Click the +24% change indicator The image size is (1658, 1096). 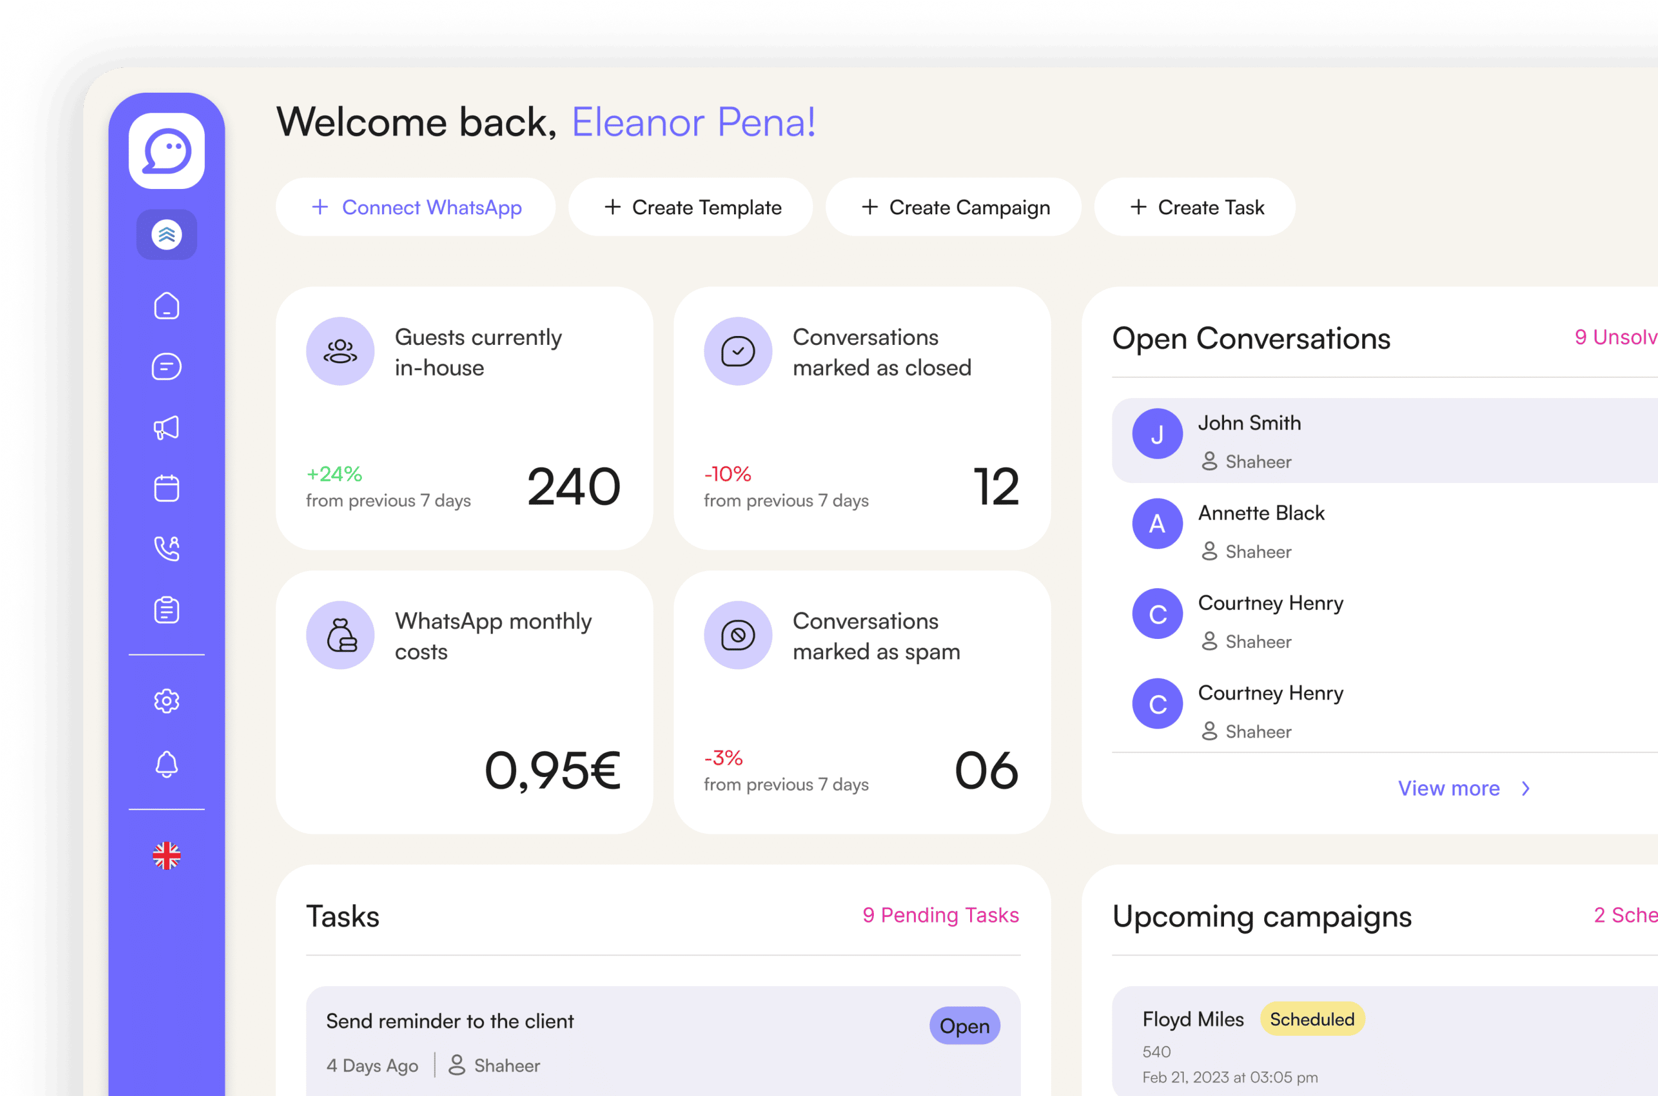point(334,474)
